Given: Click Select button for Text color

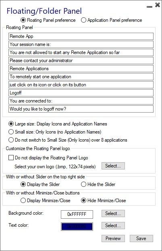Looking at the screenshot, I should coord(113,226).
